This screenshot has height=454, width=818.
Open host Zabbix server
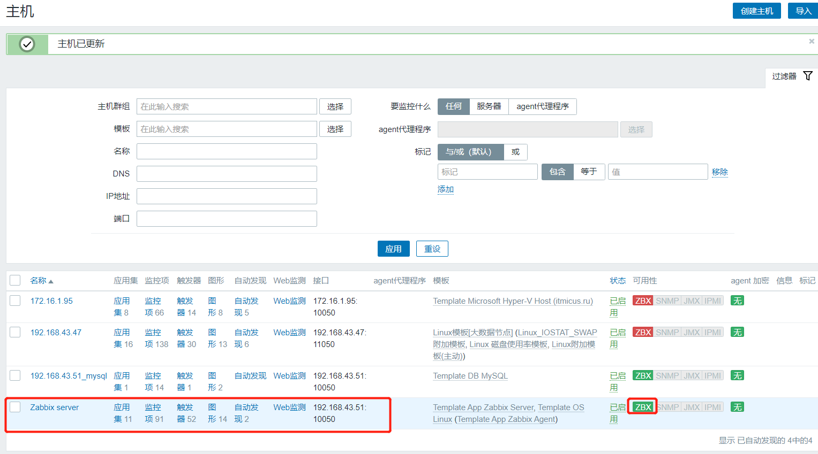pos(55,407)
